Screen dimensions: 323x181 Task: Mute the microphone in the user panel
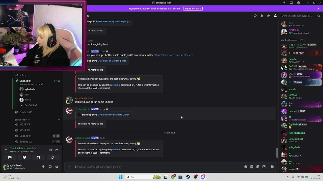coord(43,167)
